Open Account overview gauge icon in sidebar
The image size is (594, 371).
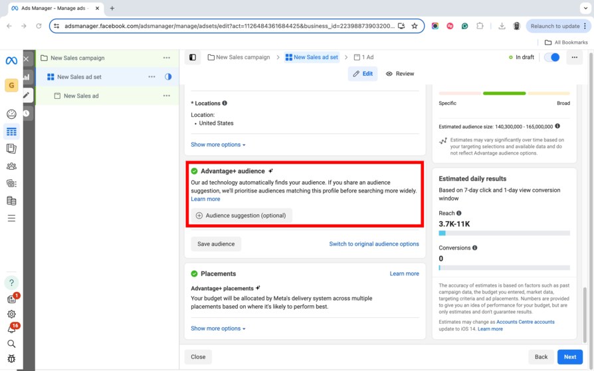click(11, 114)
